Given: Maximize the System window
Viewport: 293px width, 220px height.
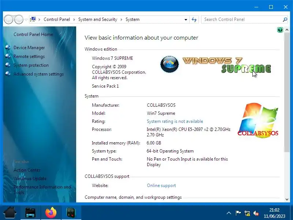Looking at the screenshot, I should tap(271, 7).
